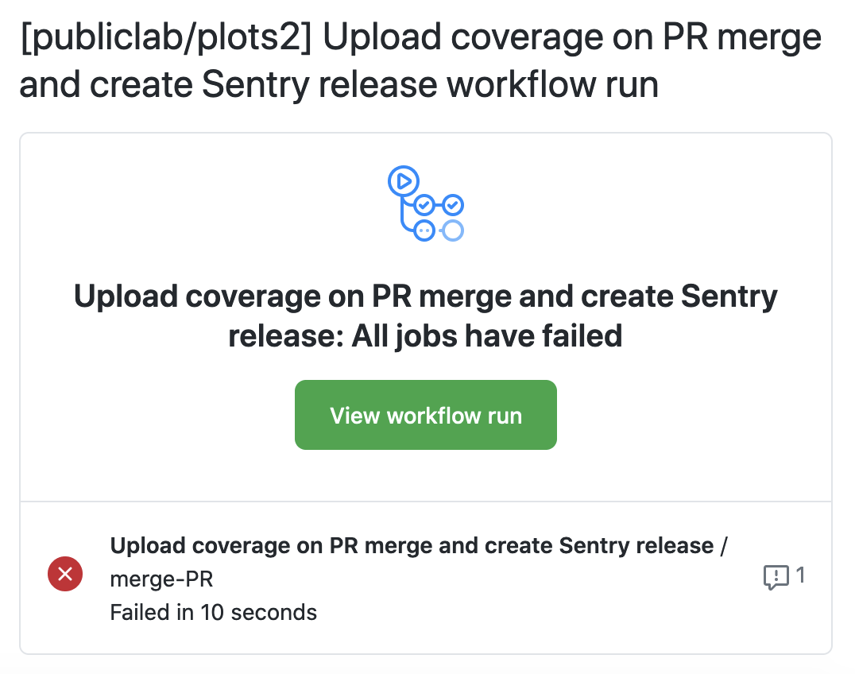Select the play-triangle node in the workflow illustration
Image resolution: width=855 pixels, height=674 pixels.
(x=404, y=181)
